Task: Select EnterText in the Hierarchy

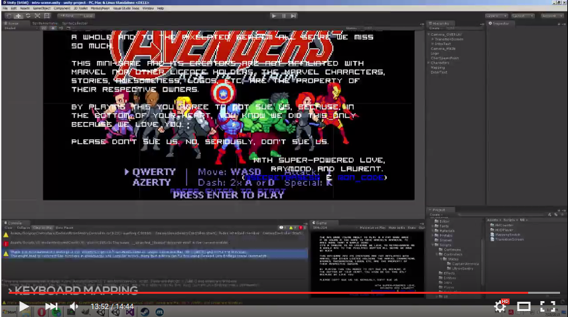Action: click(x=439, y=72)
